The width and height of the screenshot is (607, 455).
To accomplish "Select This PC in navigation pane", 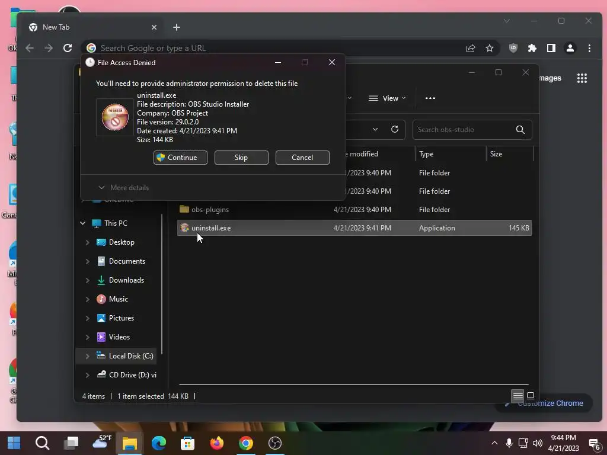I will 116,223.
